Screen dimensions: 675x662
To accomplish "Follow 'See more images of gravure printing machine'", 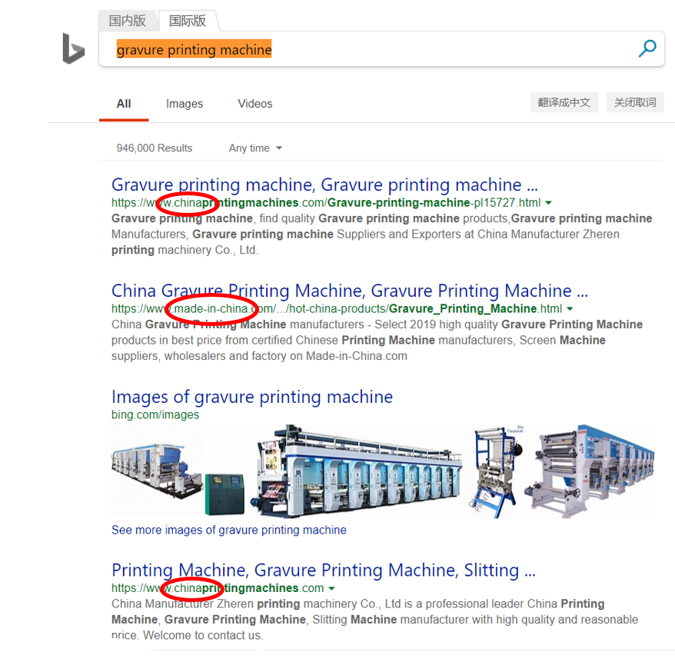I will (228, 530).
